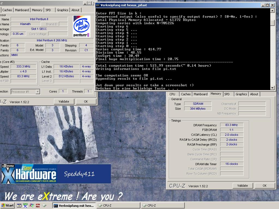Click the Intel Inside Pentium II logo
This screenshot has height=209, width=279.
point(82,26)
